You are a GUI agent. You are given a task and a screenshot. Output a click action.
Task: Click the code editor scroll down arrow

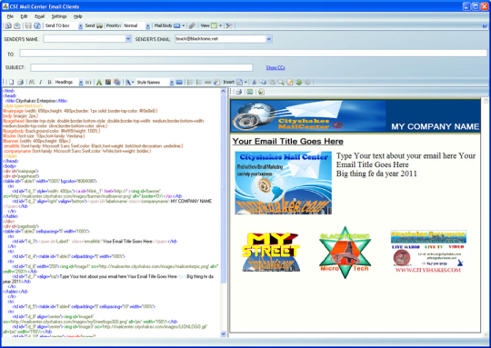pos(223,334)
